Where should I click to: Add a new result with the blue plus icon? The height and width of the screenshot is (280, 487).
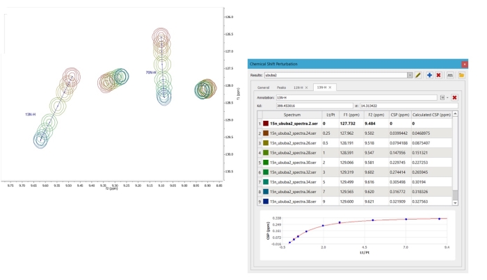pyautogui.click(x=429, y=74)
